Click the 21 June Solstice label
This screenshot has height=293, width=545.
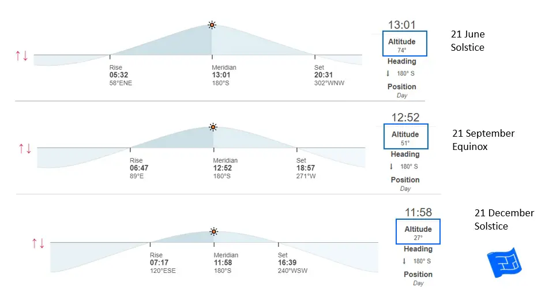pyautogui.click(x=468, y=41)
